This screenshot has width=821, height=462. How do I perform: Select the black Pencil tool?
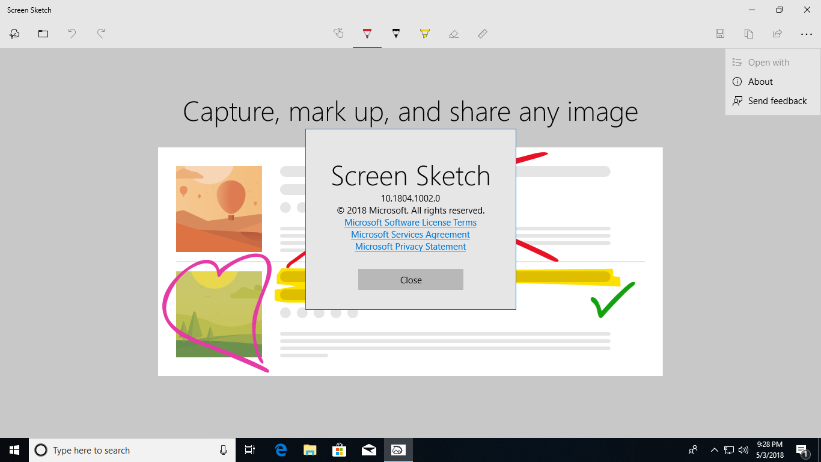pyautogui.click(x=396, y=34)
